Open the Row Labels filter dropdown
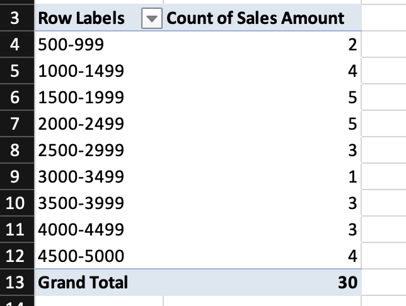406x306 pixels. (x=150, y=19)
